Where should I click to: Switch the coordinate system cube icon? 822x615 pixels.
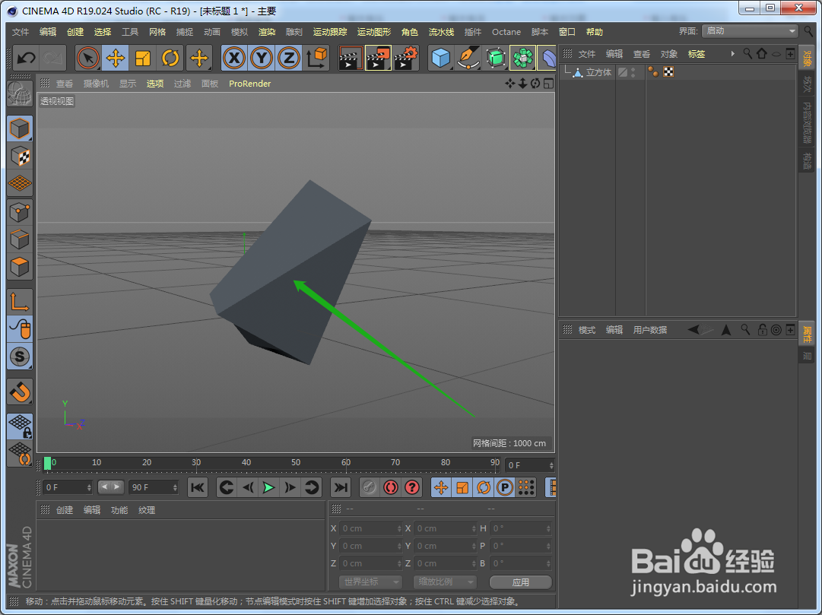tap(316, 58)
